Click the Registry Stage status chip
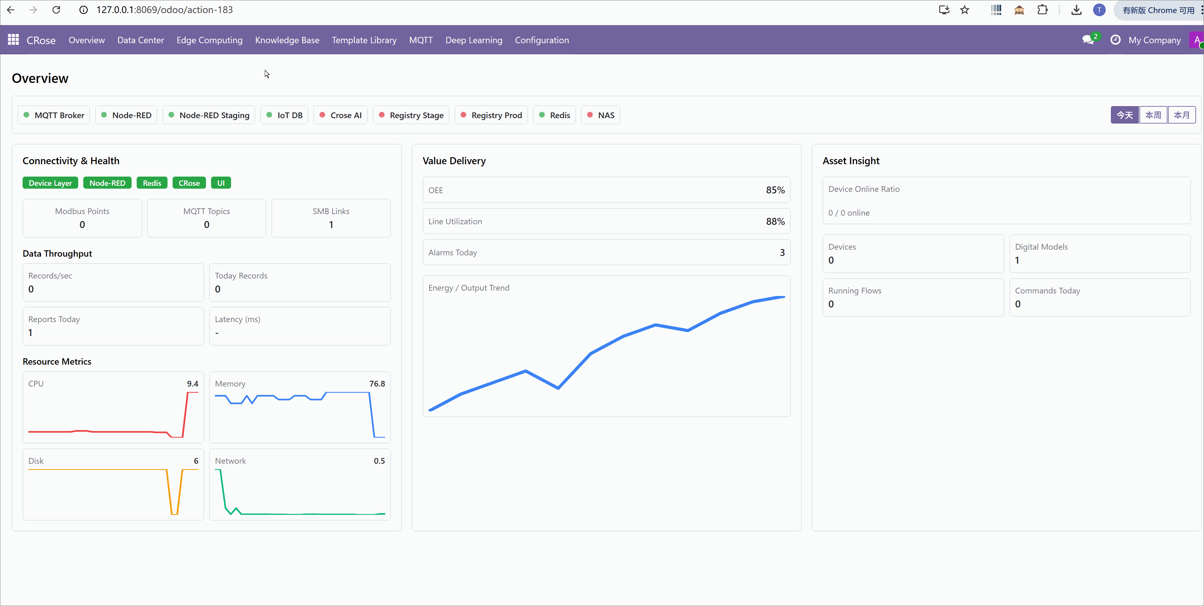Viewport: 1204px width, 606px height. pyautogui.click(x=411, y=115)
